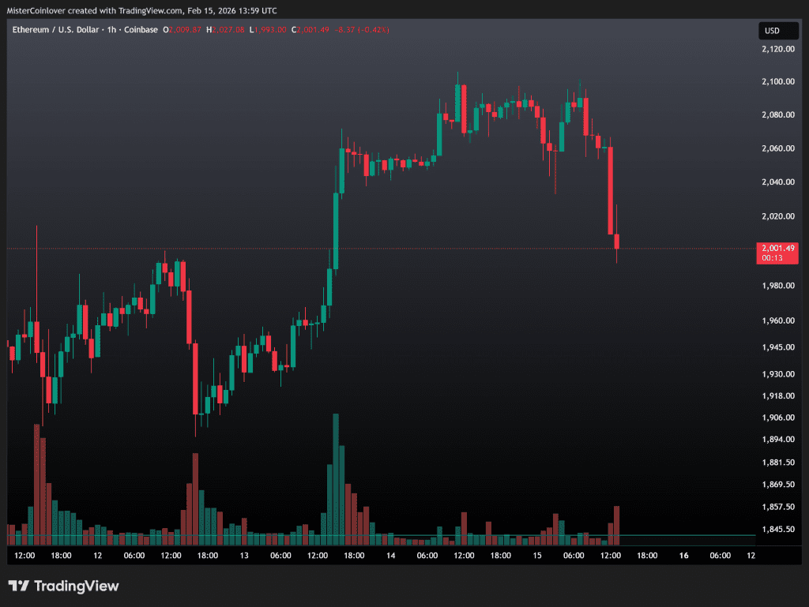809x607 pixels.
Task: Click the tallest green volume bar
Action: pyautogui.click(x=336, y=478)
